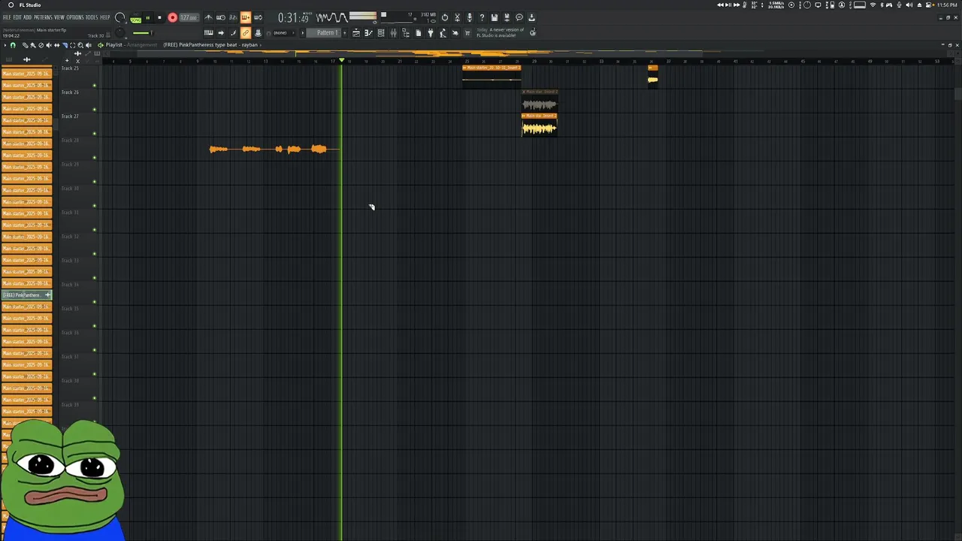This screenshot has height=541, width=962.
Task: Open playlist menu arrow beside the magnet
Action: click(5, 45)
